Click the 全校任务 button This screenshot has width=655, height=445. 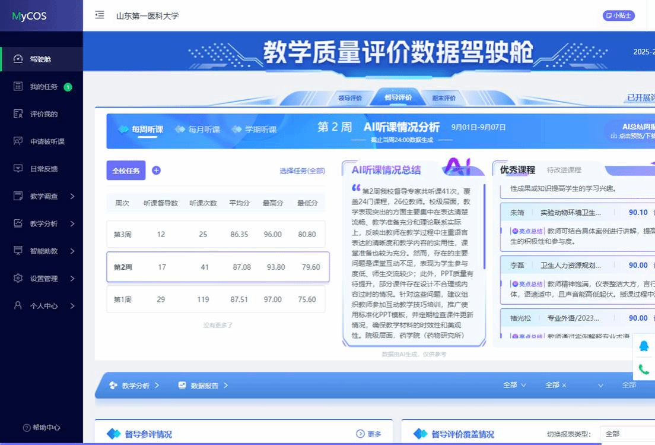(126, 171)
